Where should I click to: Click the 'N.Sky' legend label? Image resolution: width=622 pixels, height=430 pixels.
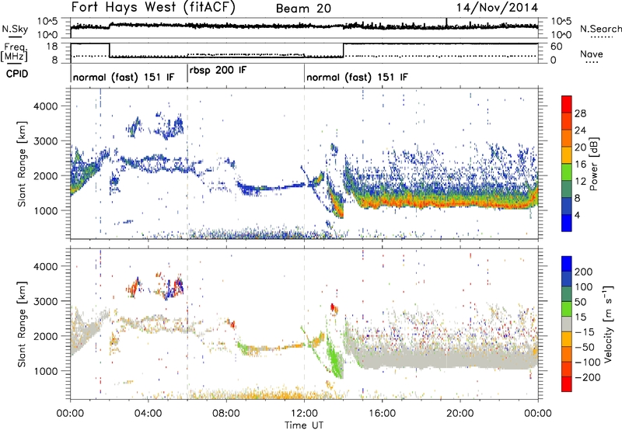pyautogui.click(x=15, y=29)
